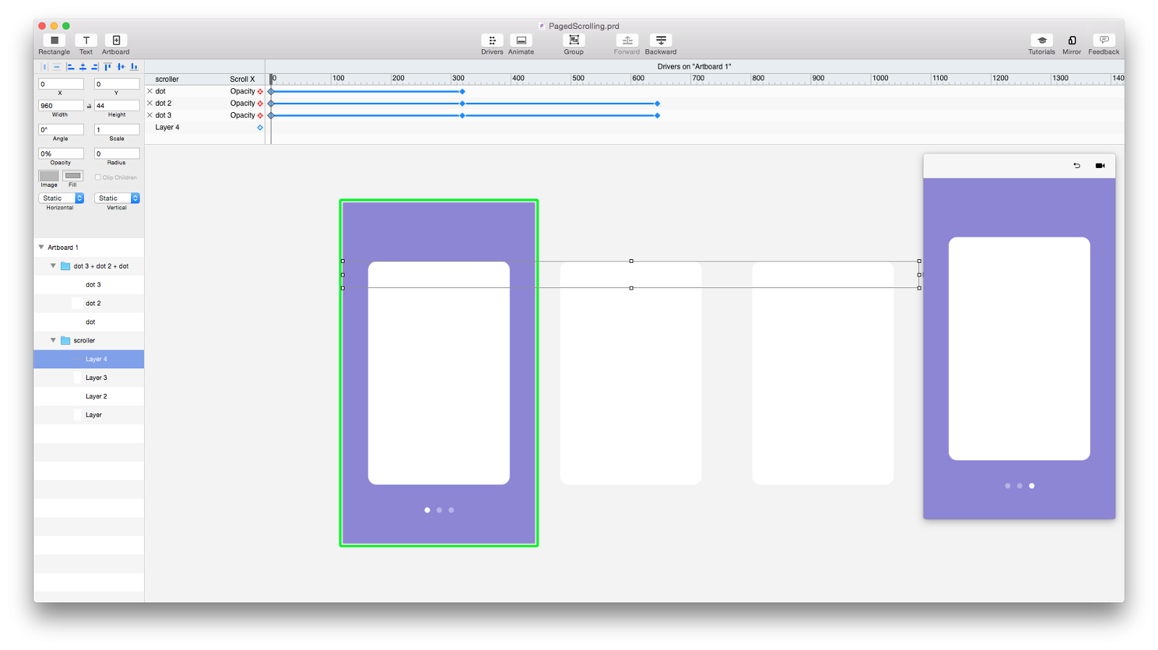
Task: Click the Fill color swatch
Action: 73,176
